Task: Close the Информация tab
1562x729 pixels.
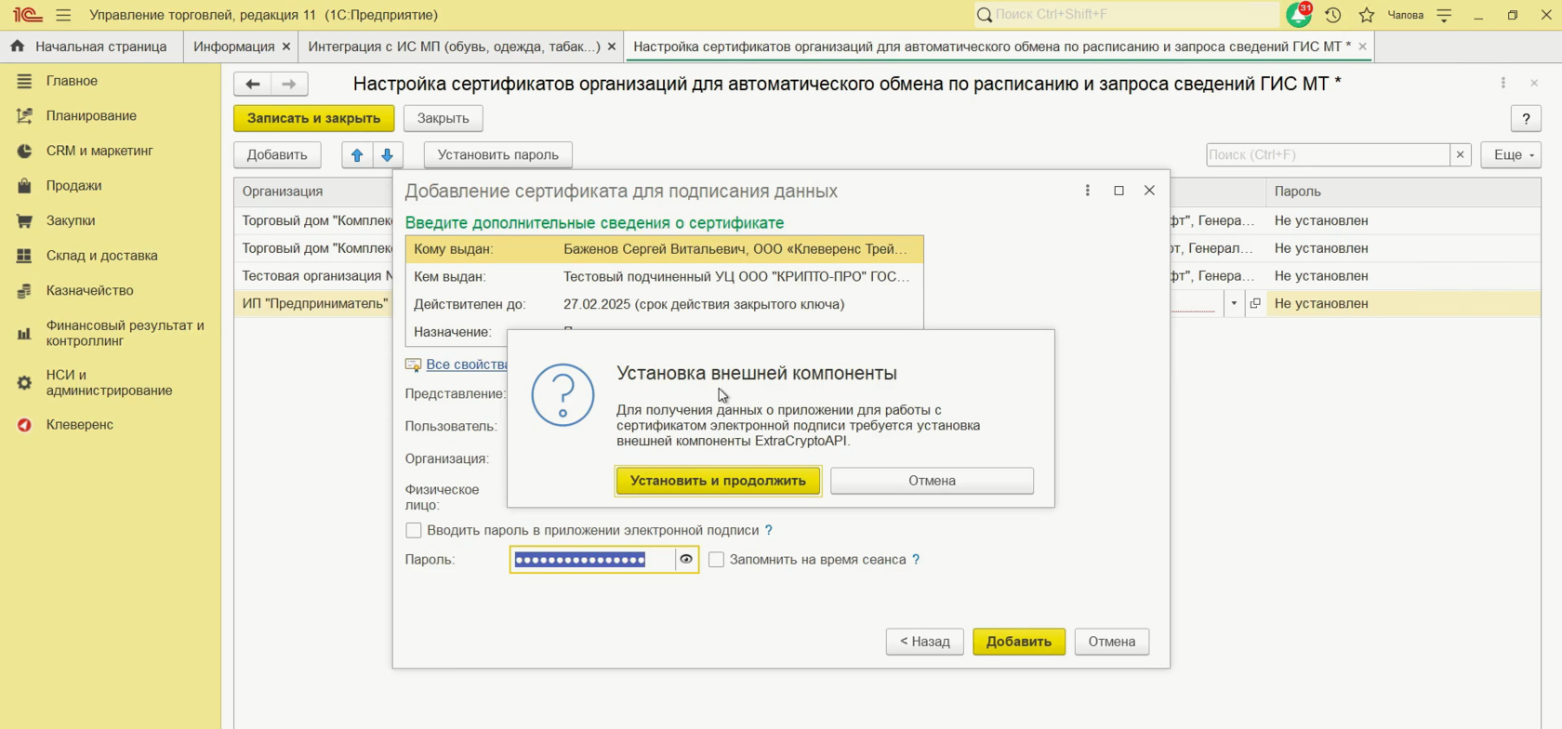Action: (x=286, y=46)
